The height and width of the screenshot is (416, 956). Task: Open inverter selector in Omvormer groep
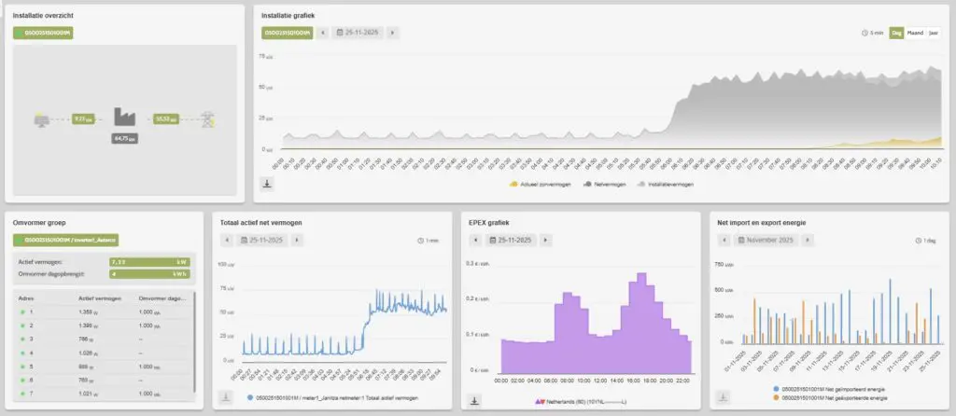pyautogui.click(x=66, y=240)
